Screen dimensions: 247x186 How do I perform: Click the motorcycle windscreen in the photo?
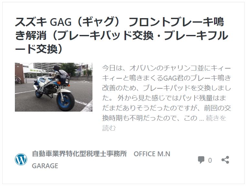pos(63,73)
